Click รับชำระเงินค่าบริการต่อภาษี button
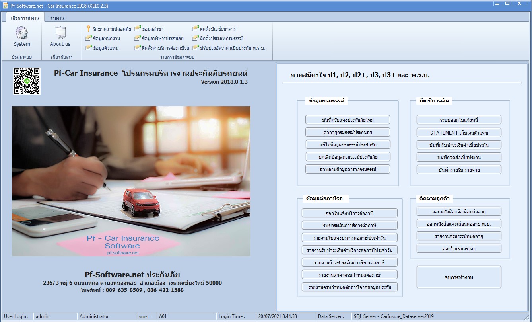Screen dimensions: 532x322 [349, 225]
